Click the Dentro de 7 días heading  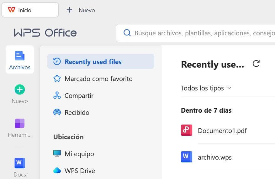[x=206, y=110]
